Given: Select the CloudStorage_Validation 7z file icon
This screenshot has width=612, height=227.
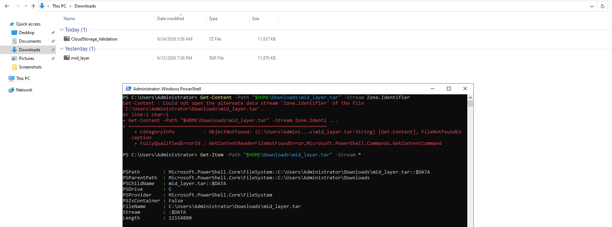Looking at the screenshot, I should point(67,39).
